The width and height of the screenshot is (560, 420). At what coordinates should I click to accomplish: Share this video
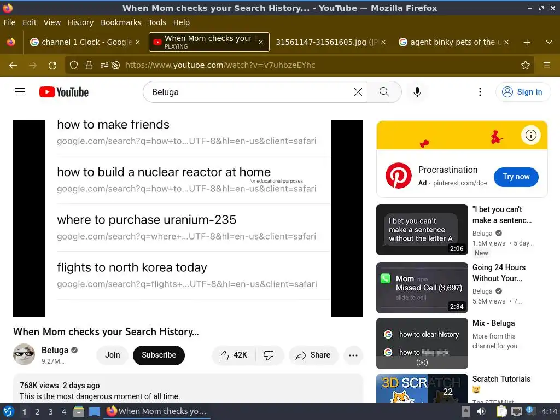313,355
